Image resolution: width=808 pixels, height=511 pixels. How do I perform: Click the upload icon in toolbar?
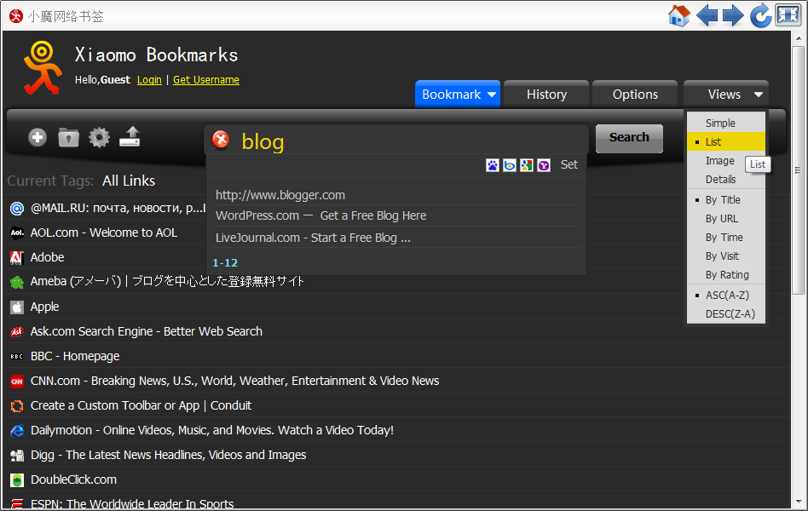[x=130, y=136]
